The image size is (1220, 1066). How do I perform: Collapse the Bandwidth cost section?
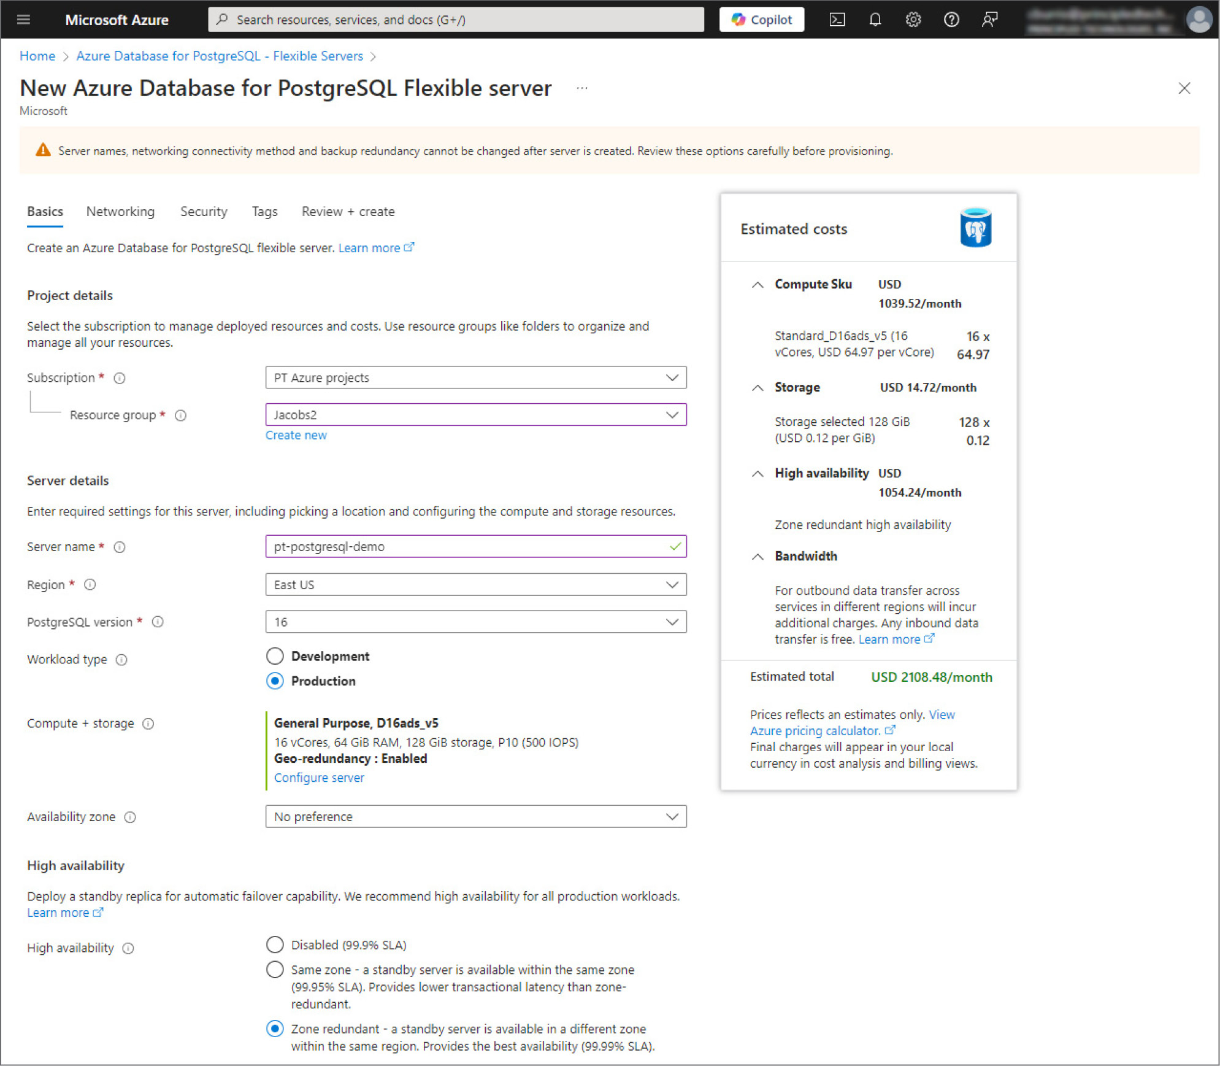pos(758,557)
